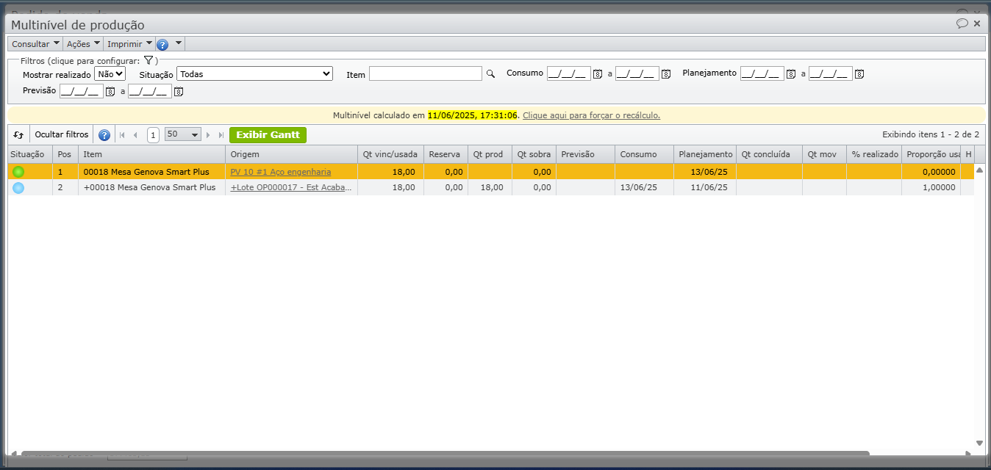This screenshot has width=991, height=470.
Task: Open the Imprimir menu
Action: pyautogui.click(x=129, y=44)
